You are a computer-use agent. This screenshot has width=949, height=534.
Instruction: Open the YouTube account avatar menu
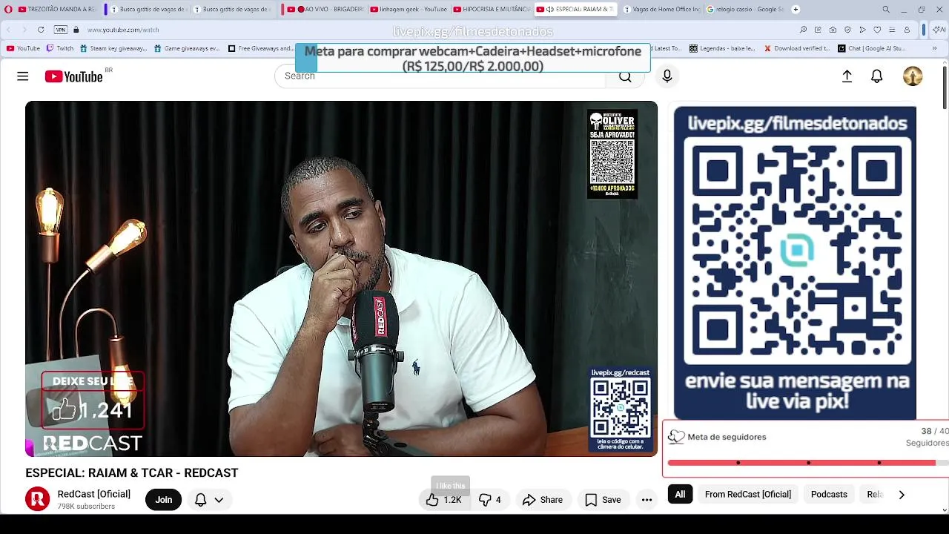pyautogui.click(x=913, y=76)
